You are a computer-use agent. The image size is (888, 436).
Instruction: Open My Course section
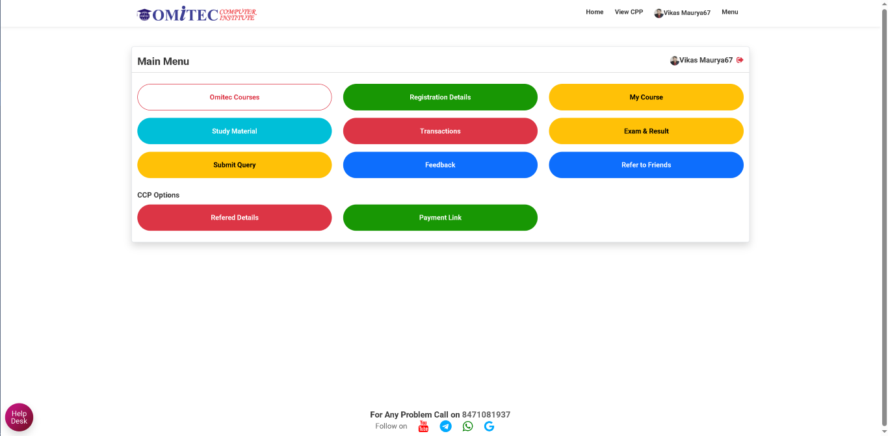(x=646, y=97)
